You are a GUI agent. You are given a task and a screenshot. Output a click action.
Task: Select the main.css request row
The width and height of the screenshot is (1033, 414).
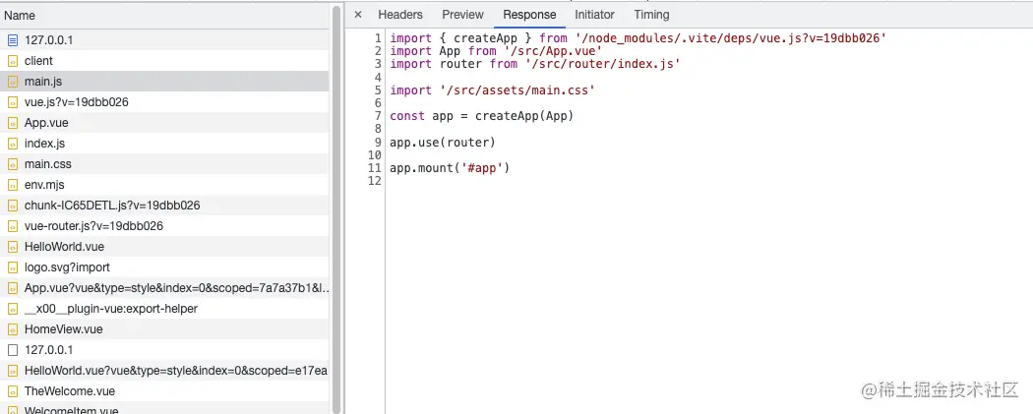pos(164,164)
